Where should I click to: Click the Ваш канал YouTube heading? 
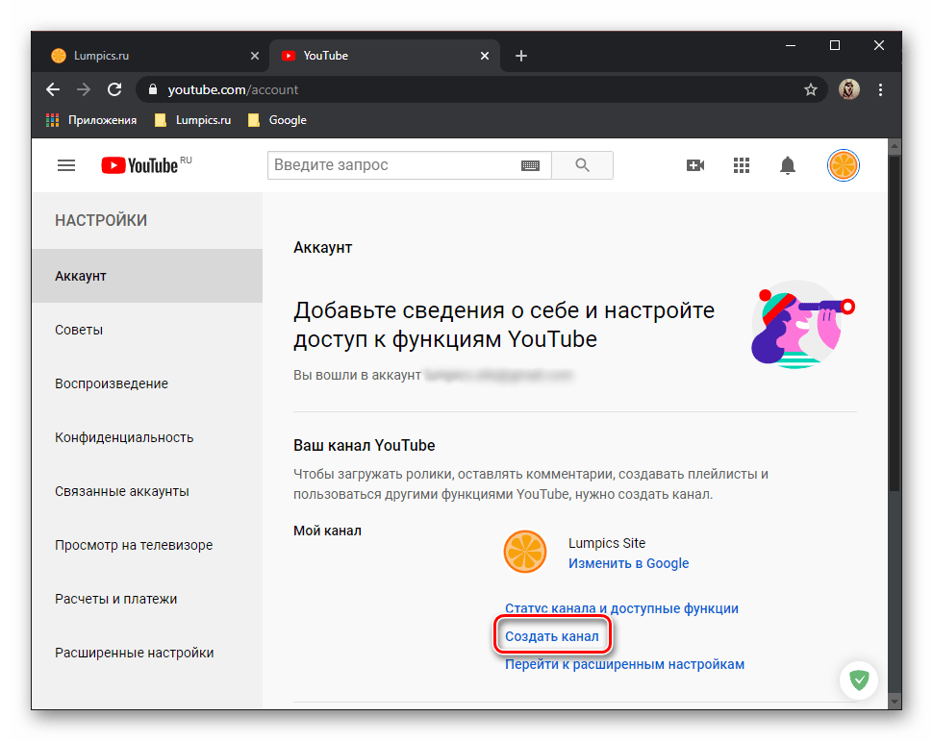pyautogui.click(x=365, y=445)
